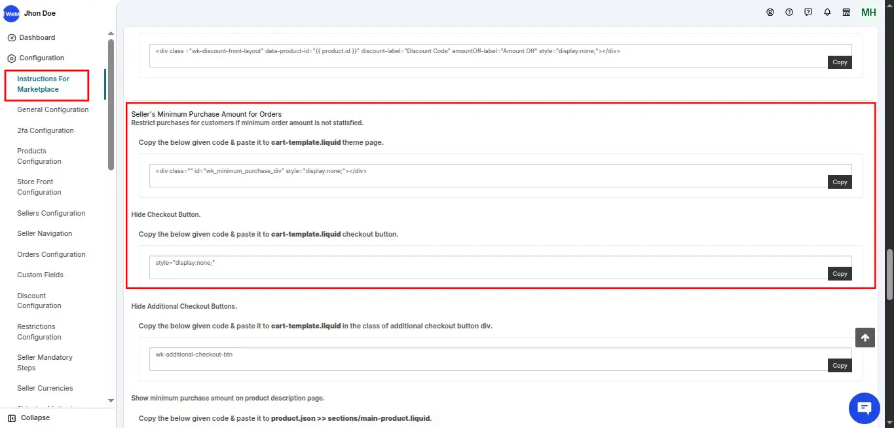Open the storefront icon in header
This screenshot has width=894, height=428.
[x=846, y=12]
